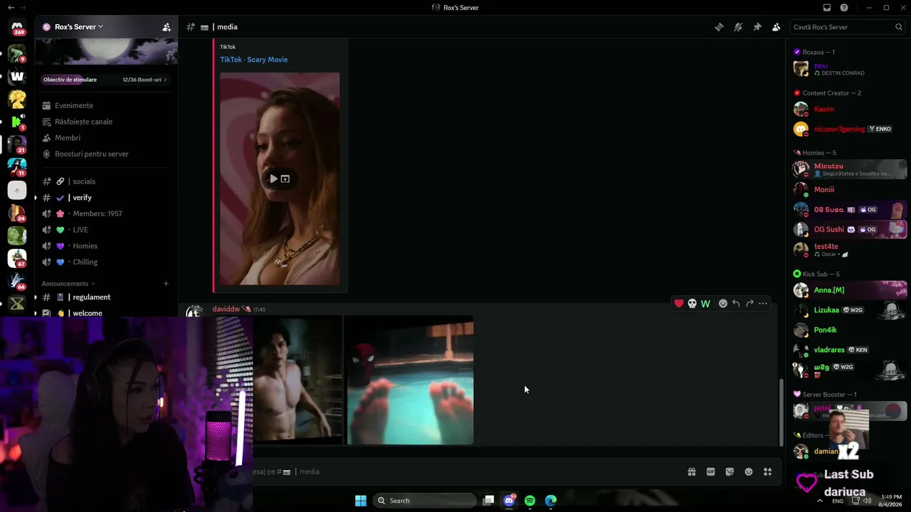
Task: Toggle the member list panel
Action: click(776, 27)
